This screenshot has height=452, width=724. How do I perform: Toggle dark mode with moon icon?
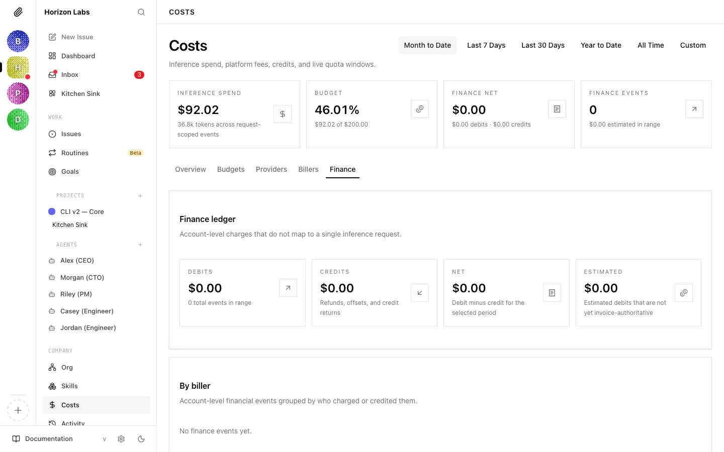[141, 439]
